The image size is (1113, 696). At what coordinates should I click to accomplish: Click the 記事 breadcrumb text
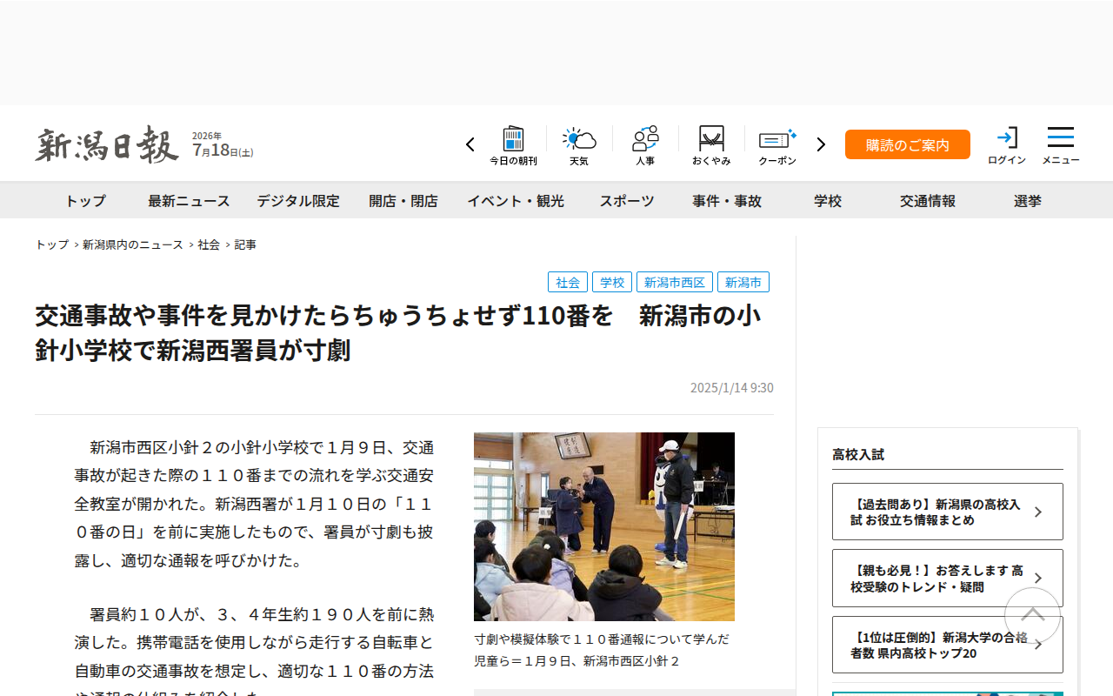[245, 245]
